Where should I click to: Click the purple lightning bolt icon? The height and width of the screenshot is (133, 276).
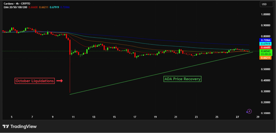249,111
